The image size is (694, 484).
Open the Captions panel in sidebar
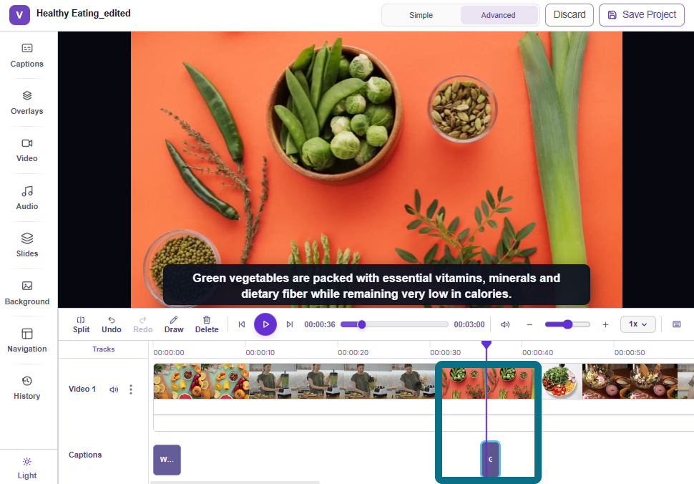coord(27,55)
